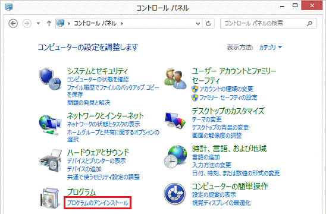This screenshot has width=326, height=214.
Task: Open ユーザー アカウントとファミリー セーフティ heading
Action: coord(234,75)
